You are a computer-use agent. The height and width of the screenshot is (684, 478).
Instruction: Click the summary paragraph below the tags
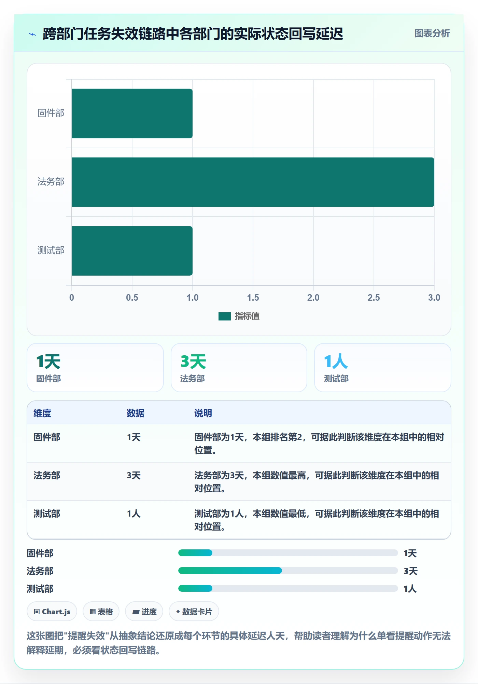coord(239,643)
